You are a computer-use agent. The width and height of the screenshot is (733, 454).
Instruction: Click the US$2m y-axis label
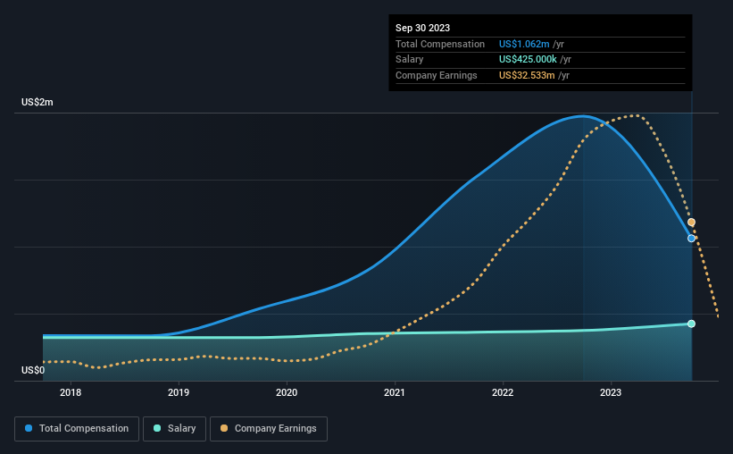[x=37, y=102]
